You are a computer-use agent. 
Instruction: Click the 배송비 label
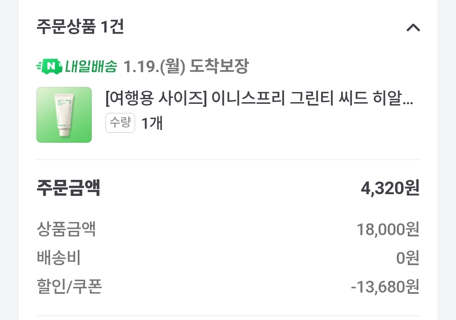[58, 258]
